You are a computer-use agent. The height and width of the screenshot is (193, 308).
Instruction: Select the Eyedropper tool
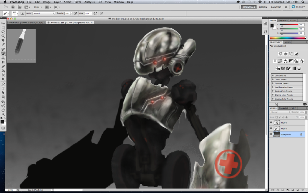(x=3, y=45)
